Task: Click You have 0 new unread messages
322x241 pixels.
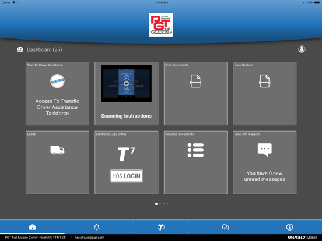Action: [x=264, y=176]
